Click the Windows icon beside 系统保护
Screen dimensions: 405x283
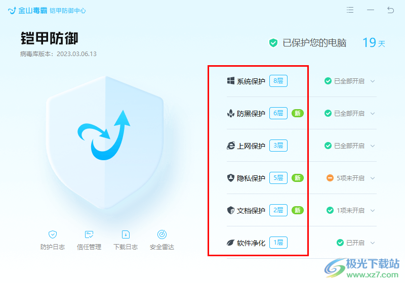tap(231, 81)
